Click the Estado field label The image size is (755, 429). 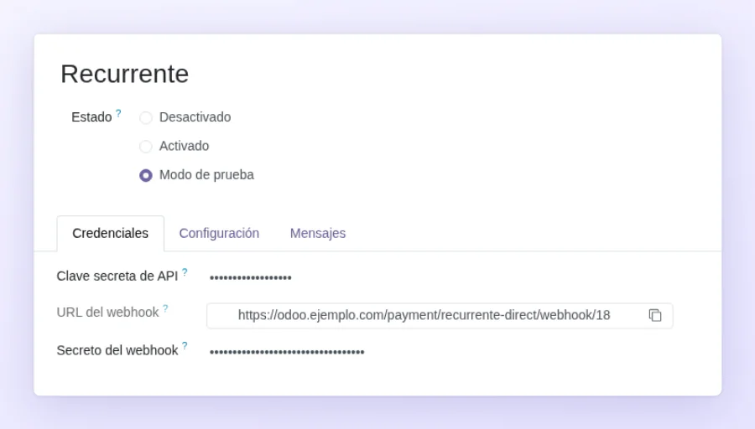91,117
